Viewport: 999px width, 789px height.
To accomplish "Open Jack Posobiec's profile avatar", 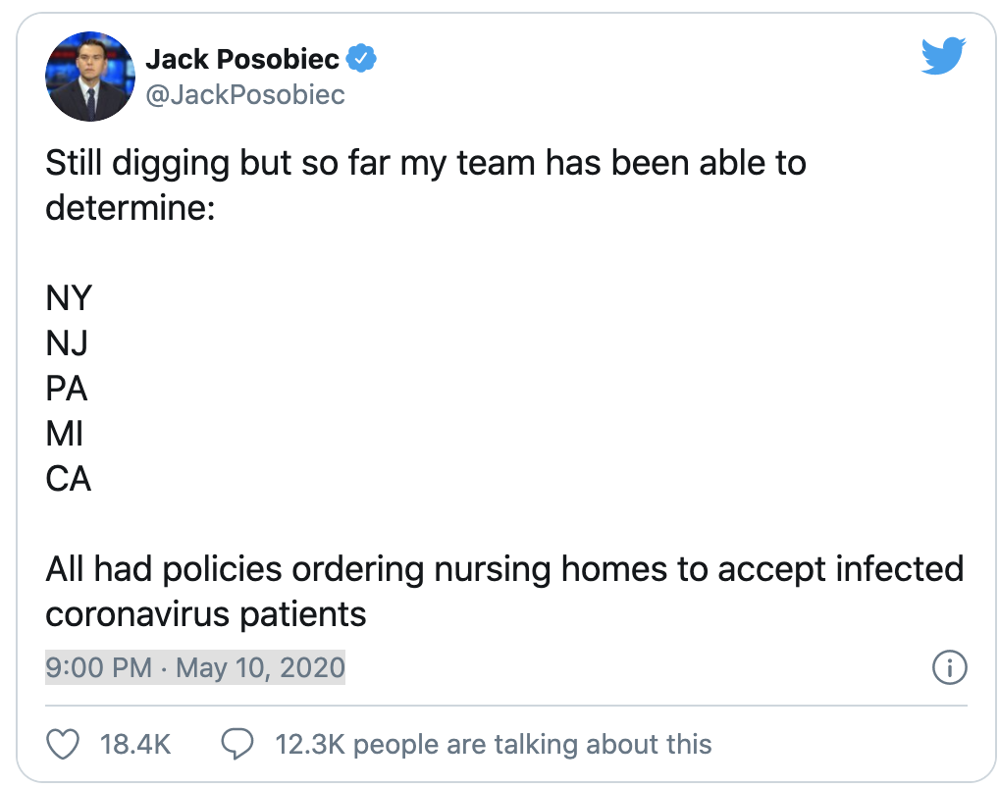I will click(90, 76).
